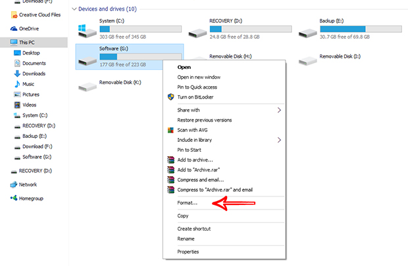This screenshot has height=266, width=408.
Task: Open Backup (E:) in the sidebar tree
Action: click(x=34, y=136)
